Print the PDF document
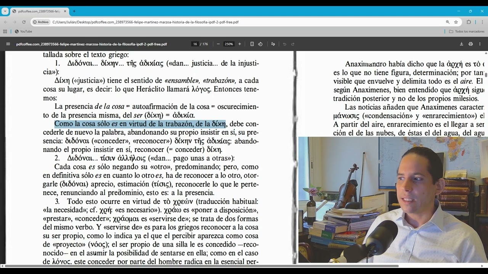488x274 pixels. [470, 44]
